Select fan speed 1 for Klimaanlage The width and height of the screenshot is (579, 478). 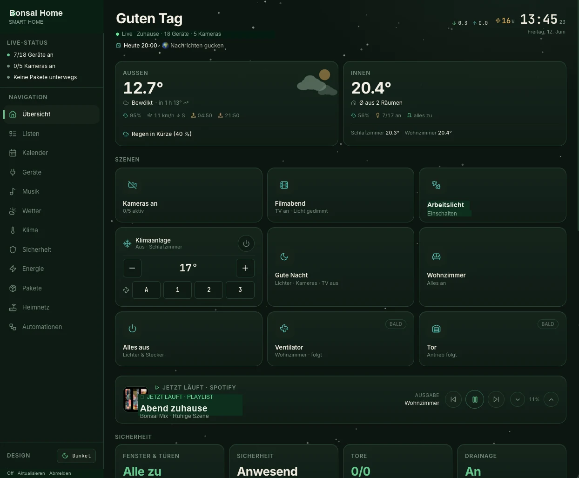tap(177, 289)
